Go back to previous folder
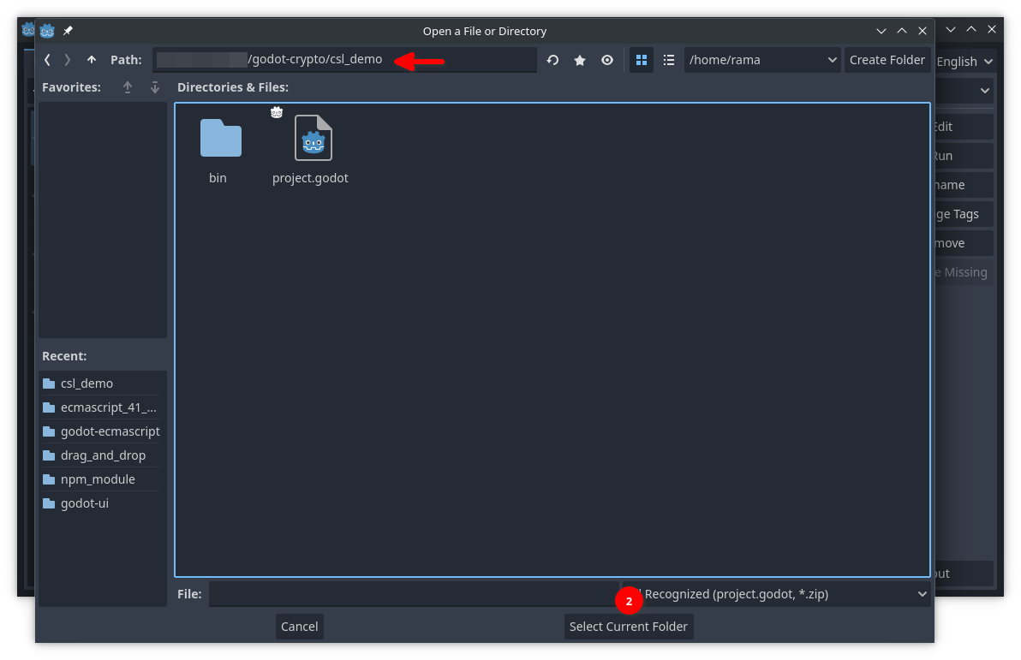1021x660 pixels. [47, 60]
